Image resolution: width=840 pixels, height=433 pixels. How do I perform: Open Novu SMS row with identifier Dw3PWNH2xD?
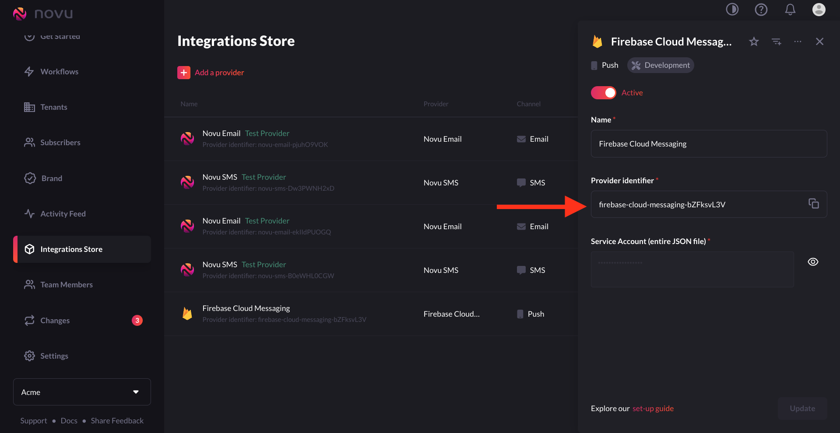(371, 183)
